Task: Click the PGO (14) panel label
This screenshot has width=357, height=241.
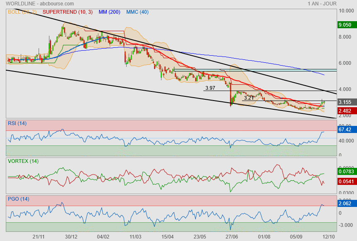Action: click(x=18, y=199)
